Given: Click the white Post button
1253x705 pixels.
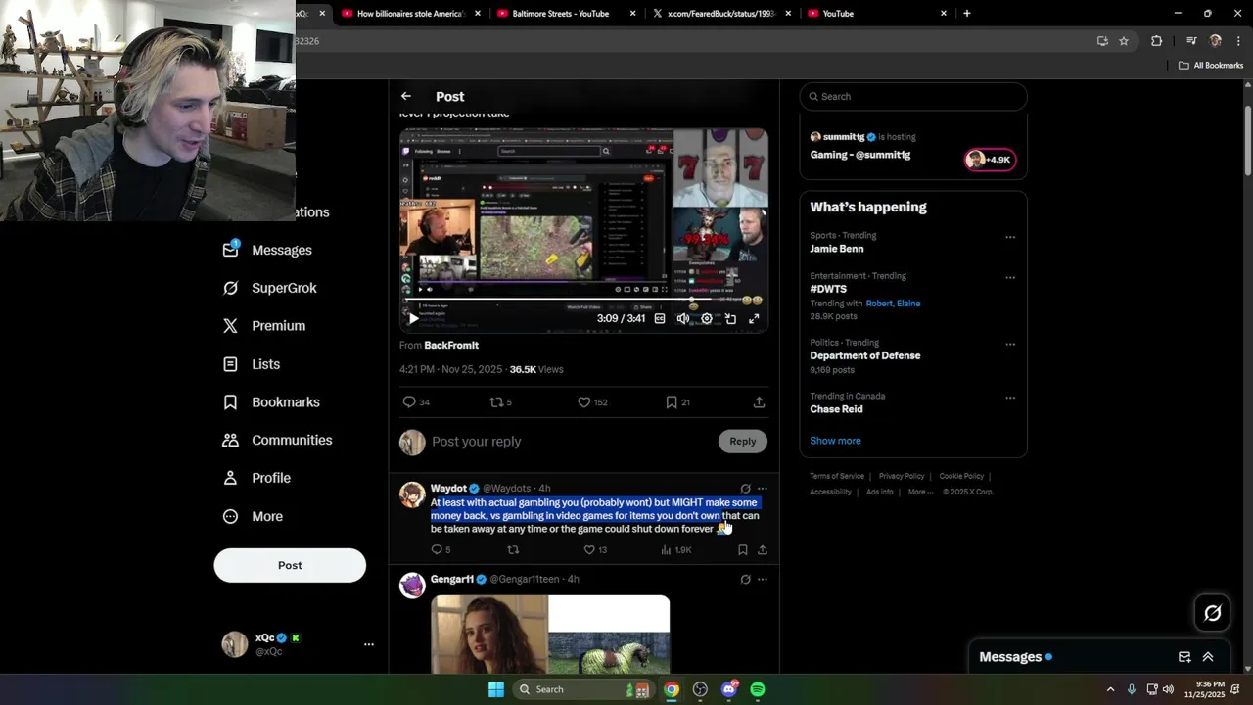Looking at the screenshot, I should (x=290, y=565).
